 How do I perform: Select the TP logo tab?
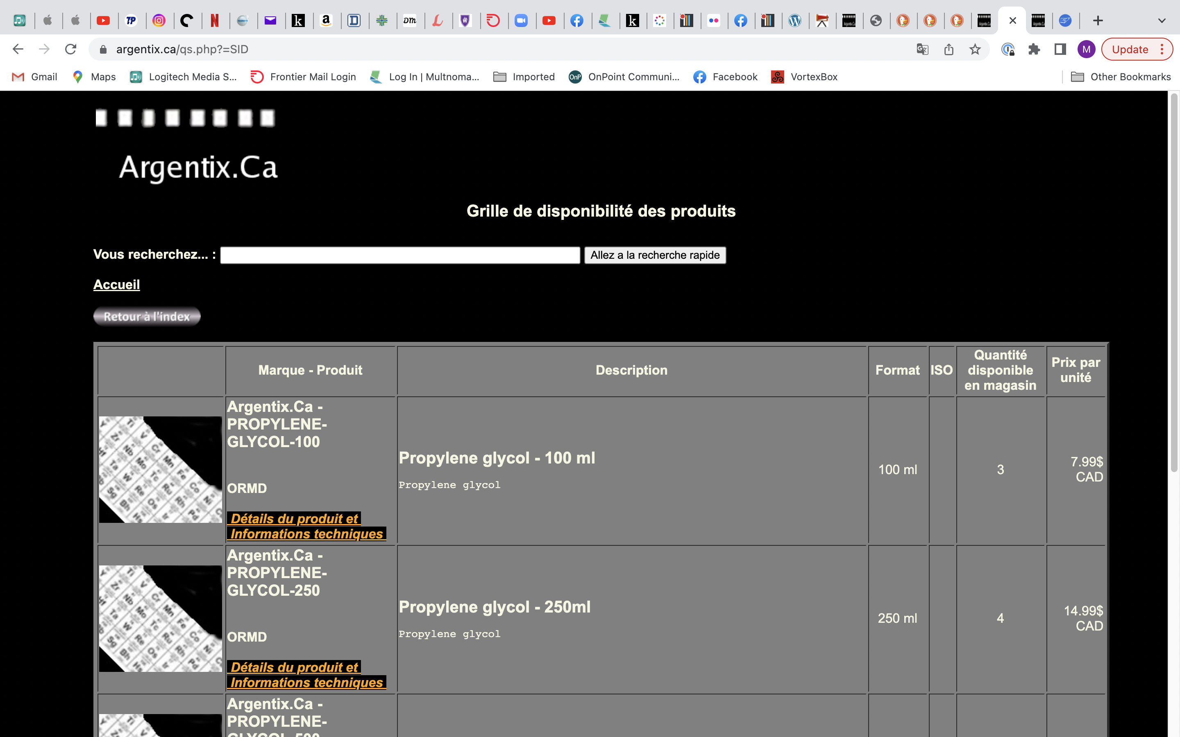coord(131,20)
